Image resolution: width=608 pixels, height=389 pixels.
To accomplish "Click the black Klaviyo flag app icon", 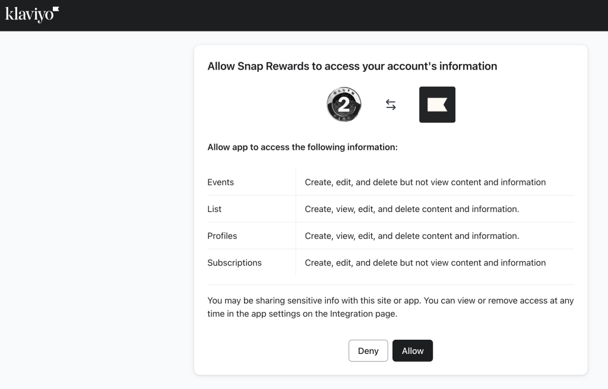I will 437,105.
